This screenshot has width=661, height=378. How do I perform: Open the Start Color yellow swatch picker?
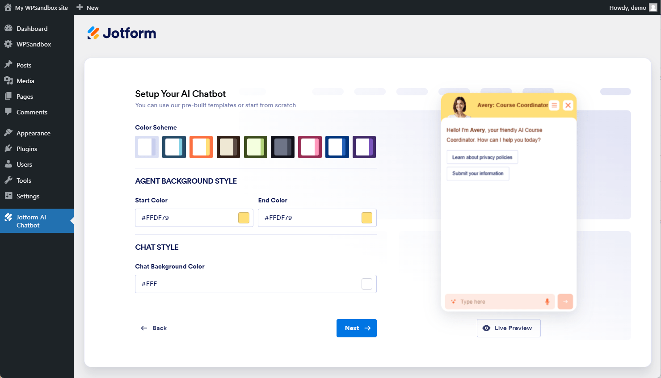tap(244, 218)
